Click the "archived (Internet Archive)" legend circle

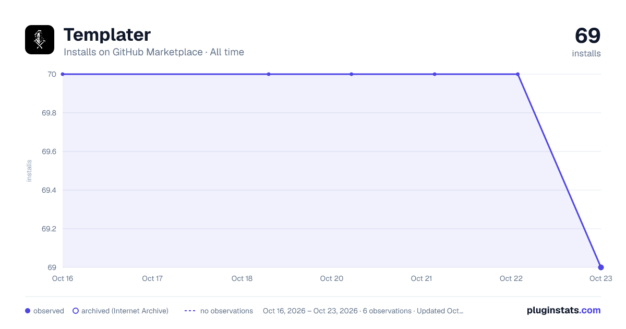click(76, 311)
